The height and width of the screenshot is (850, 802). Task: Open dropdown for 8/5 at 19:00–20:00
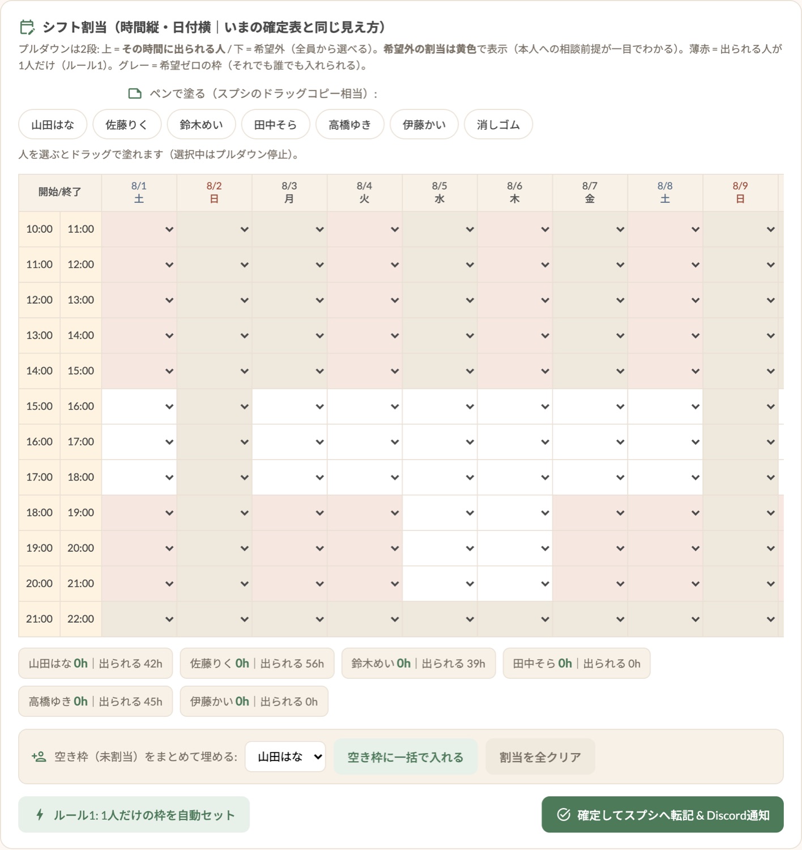pos(440,548)
